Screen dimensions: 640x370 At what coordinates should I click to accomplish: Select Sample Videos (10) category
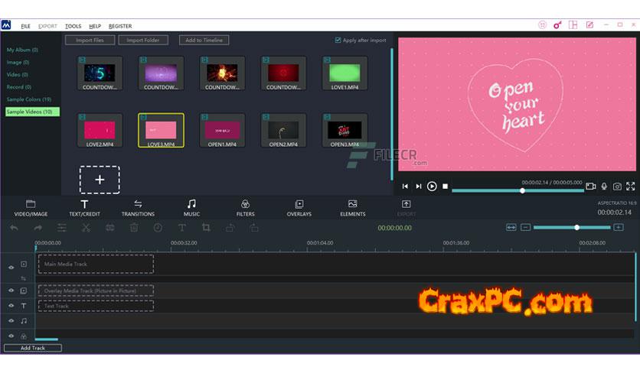tap(32, 112)
